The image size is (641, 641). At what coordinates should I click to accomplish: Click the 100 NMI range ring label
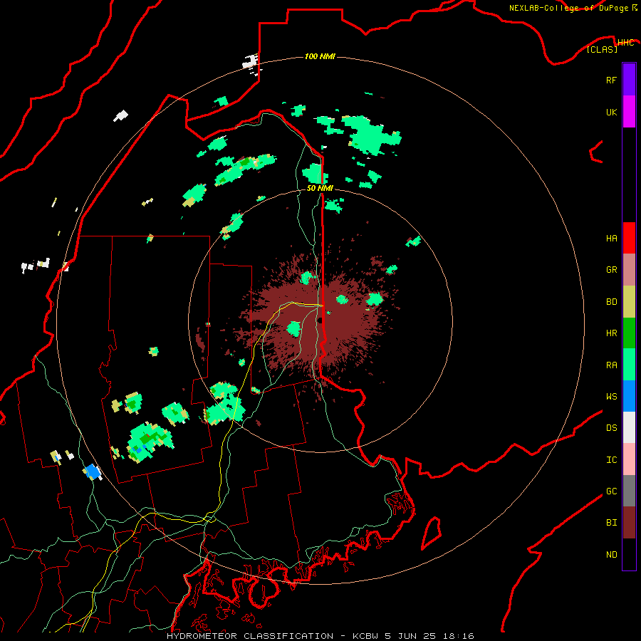coord(320,56)
